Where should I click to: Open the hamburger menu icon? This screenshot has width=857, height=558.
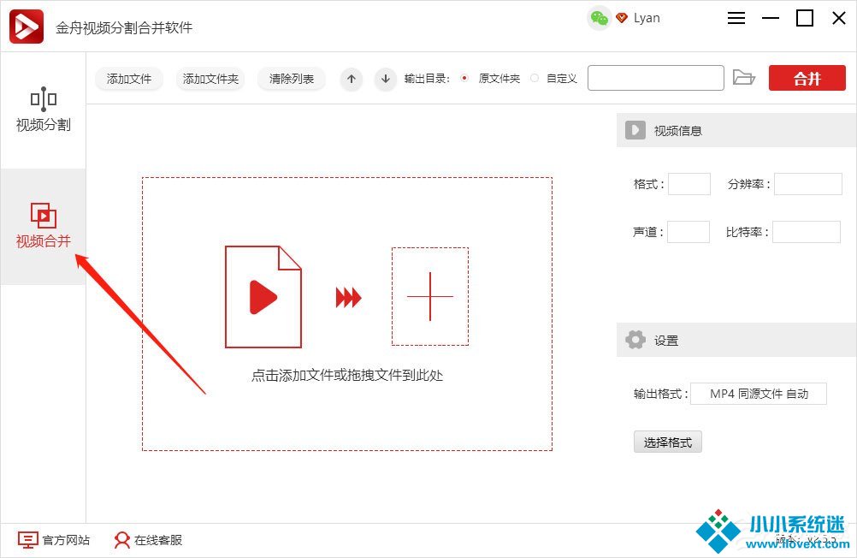[736, 18]
